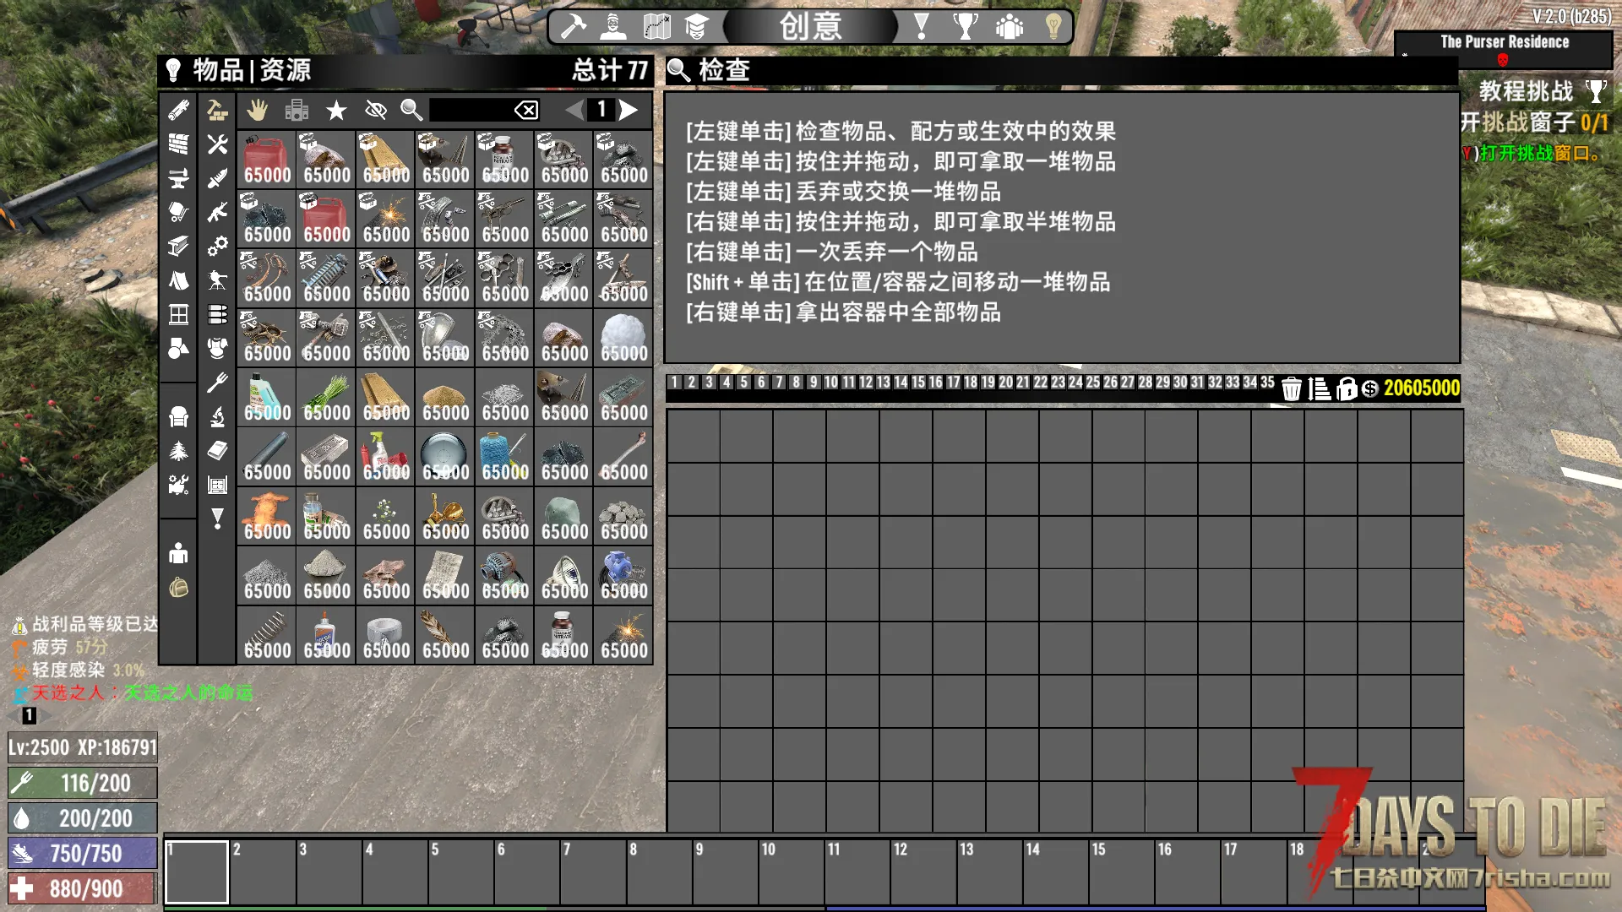Filter by shapes category
Viewport: 1622px width, 912px height.
(178, 348)
